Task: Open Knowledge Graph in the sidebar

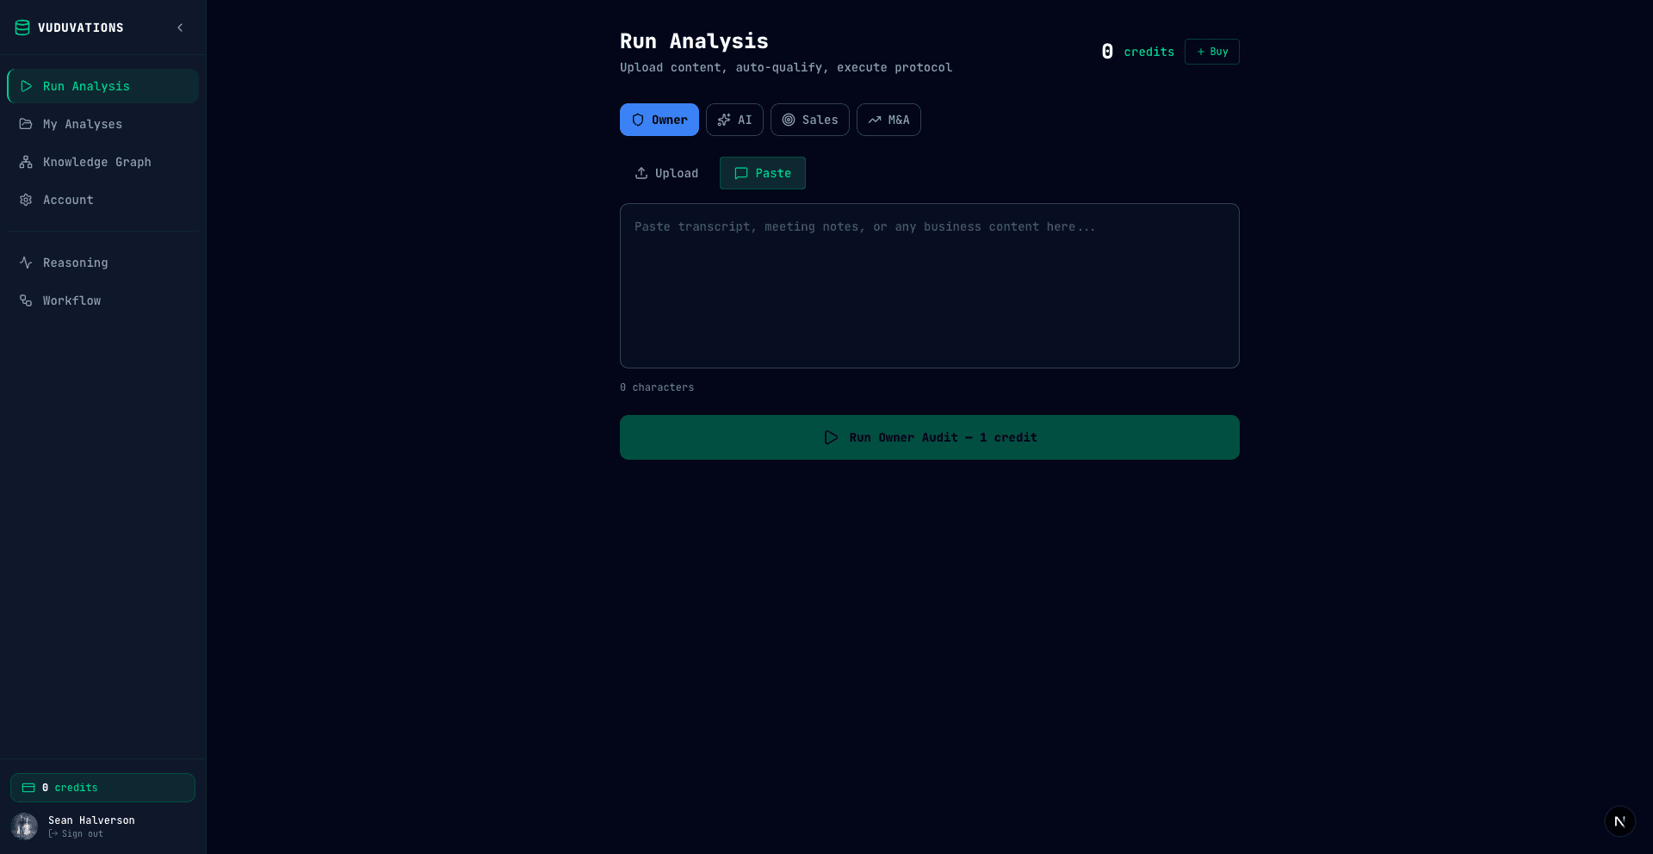Action: pos(102,162)
